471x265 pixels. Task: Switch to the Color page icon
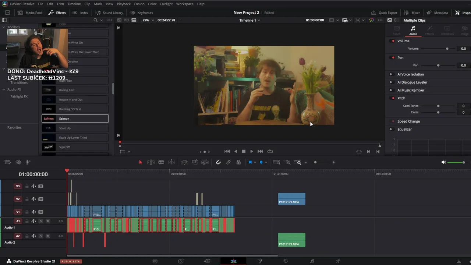click(x=286, y=261)
